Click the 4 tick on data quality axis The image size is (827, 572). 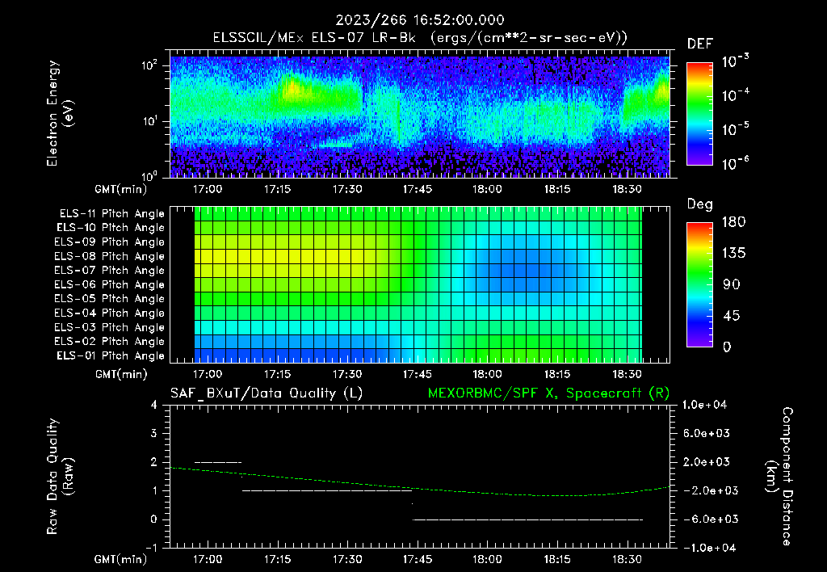[x=154, y=405]
